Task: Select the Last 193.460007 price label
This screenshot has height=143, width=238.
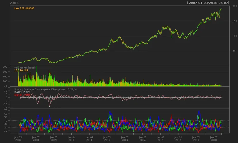Action: tap(24, 8)
